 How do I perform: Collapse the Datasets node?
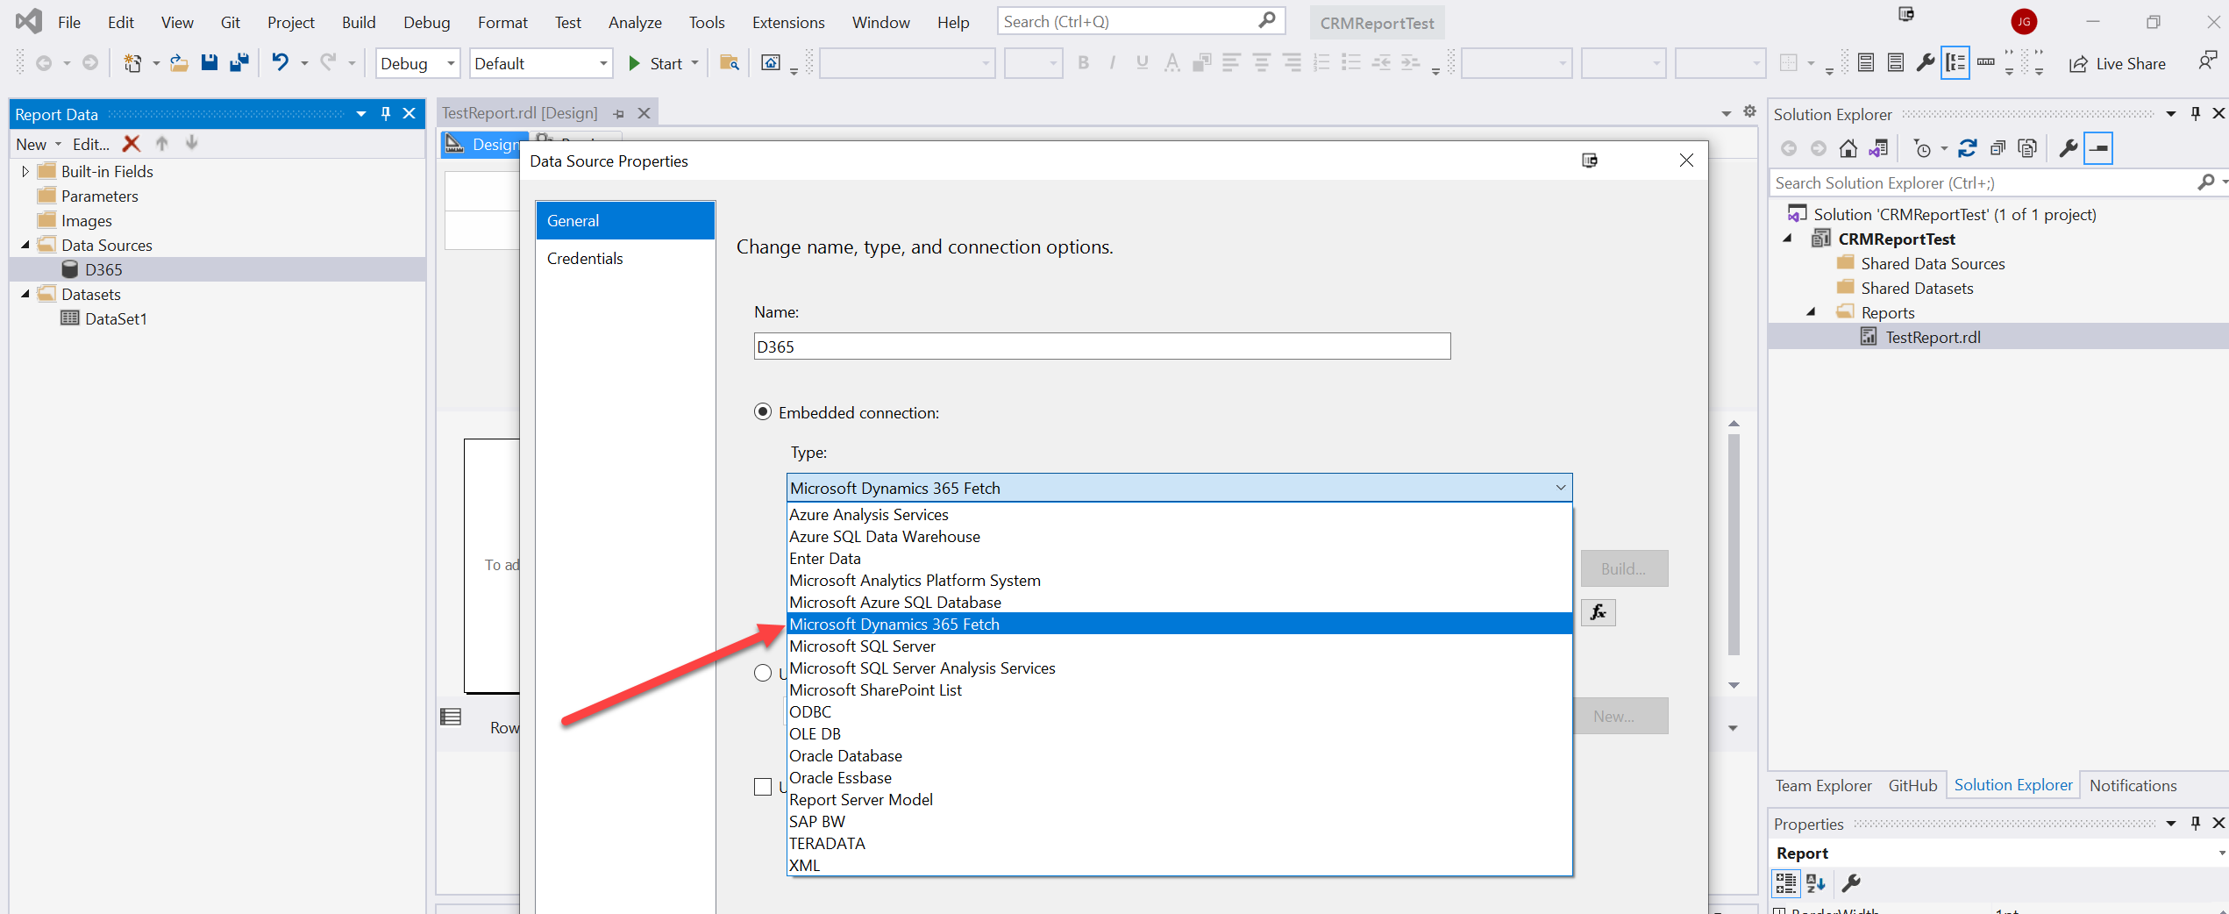25,295
